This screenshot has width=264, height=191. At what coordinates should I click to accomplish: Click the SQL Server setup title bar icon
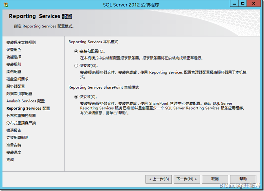pyautogui.click(x=6, y=5)
